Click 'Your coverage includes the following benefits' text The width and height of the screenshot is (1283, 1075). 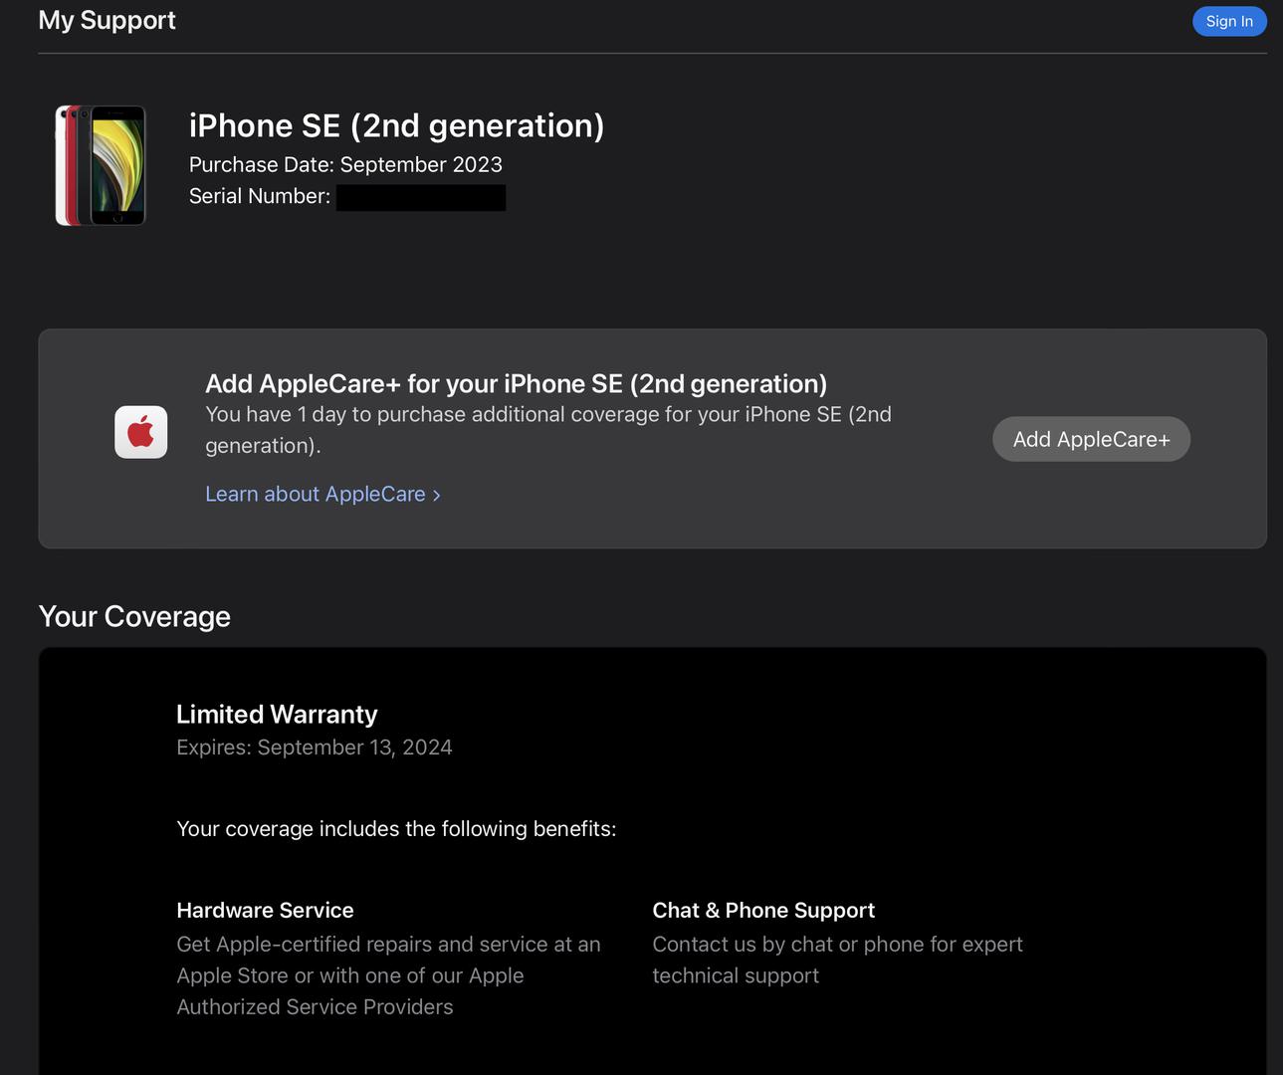click(x=396, y=829)
